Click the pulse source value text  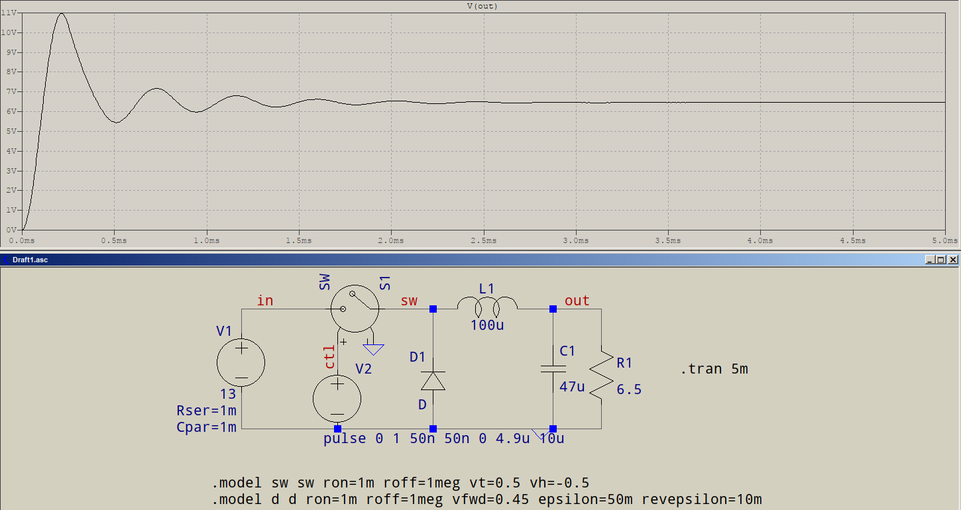[443, 438]
